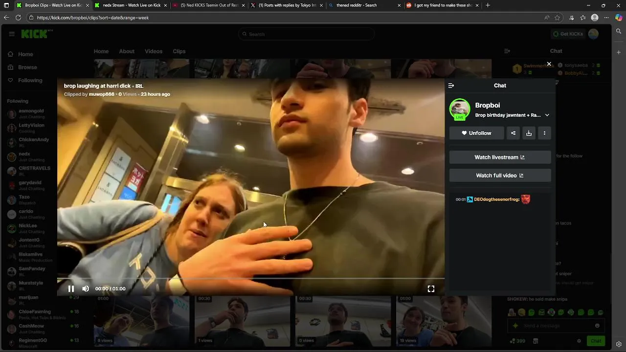Click the Kick search box
Viewport: 626px width, 352px height.
point(307,34)
